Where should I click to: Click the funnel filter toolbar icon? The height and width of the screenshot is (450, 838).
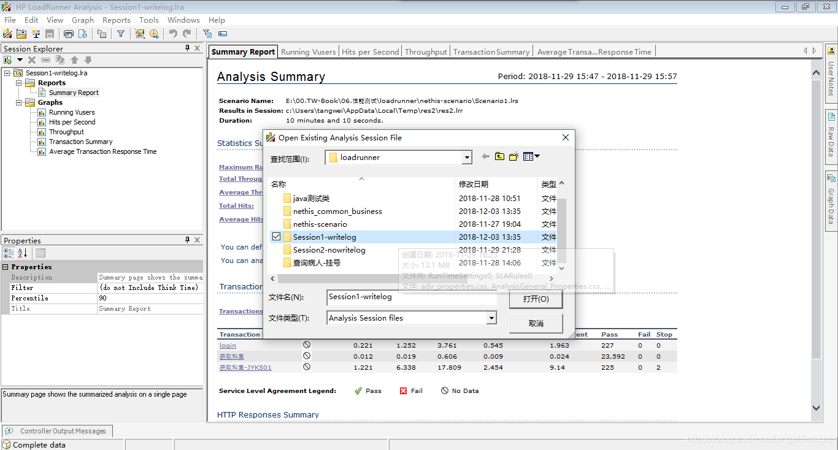pos(121,34)
